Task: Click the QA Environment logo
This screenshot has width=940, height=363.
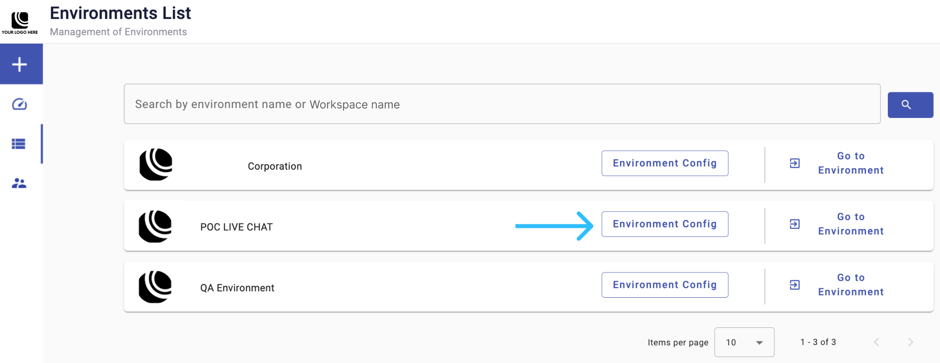Action: click(x=155, y=287)
